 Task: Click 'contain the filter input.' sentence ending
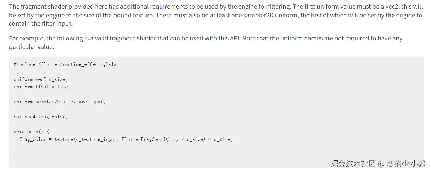pos(41,23)
